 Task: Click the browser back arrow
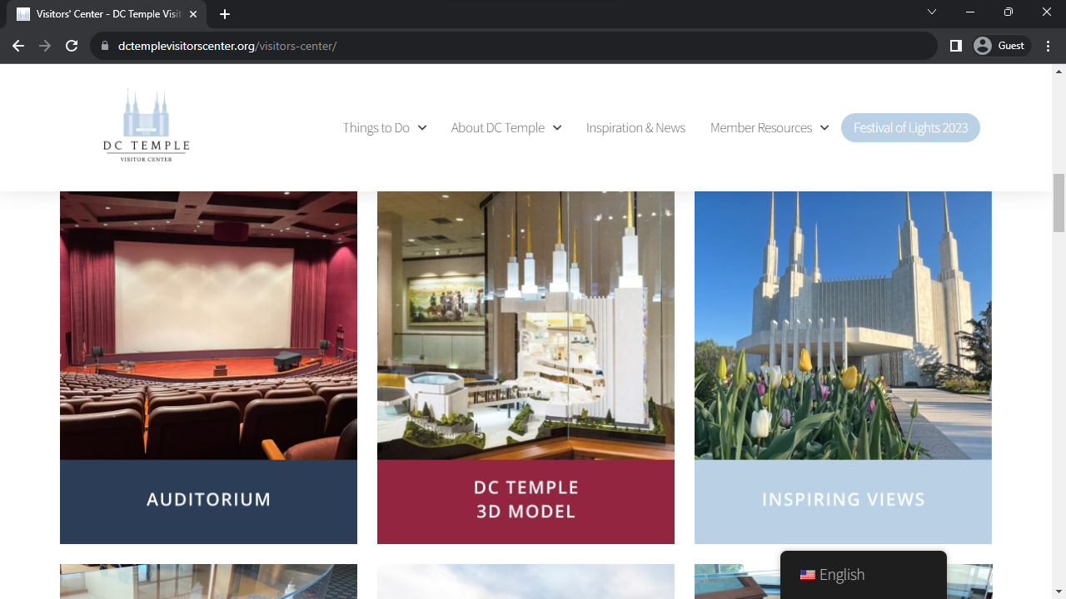click(x=18, y=46)
